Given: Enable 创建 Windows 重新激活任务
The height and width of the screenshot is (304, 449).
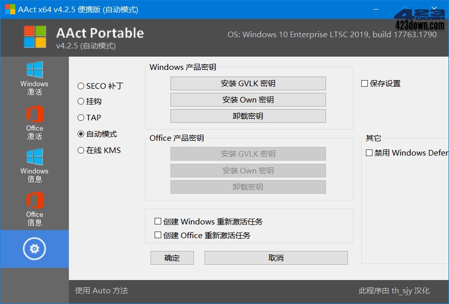Looking at the screenshot, I should [x=158, y=222].
